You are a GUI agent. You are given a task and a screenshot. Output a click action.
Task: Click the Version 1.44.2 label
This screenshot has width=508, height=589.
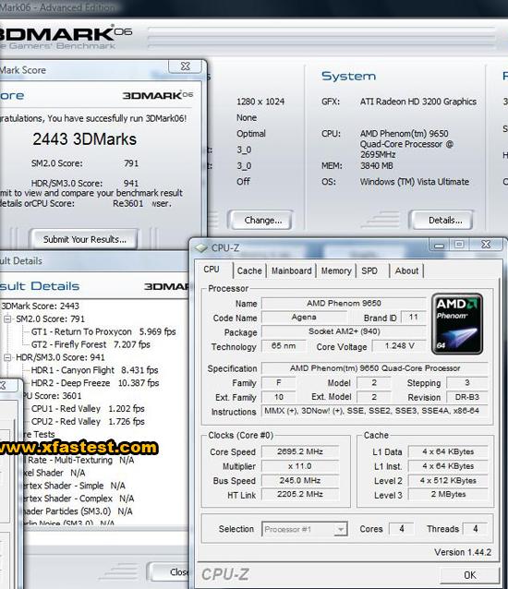[463, 552]
